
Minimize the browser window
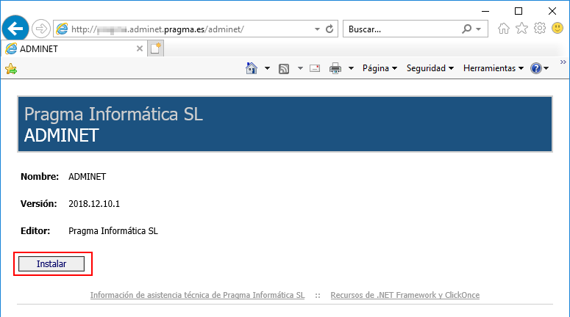[x=485, y=11]
